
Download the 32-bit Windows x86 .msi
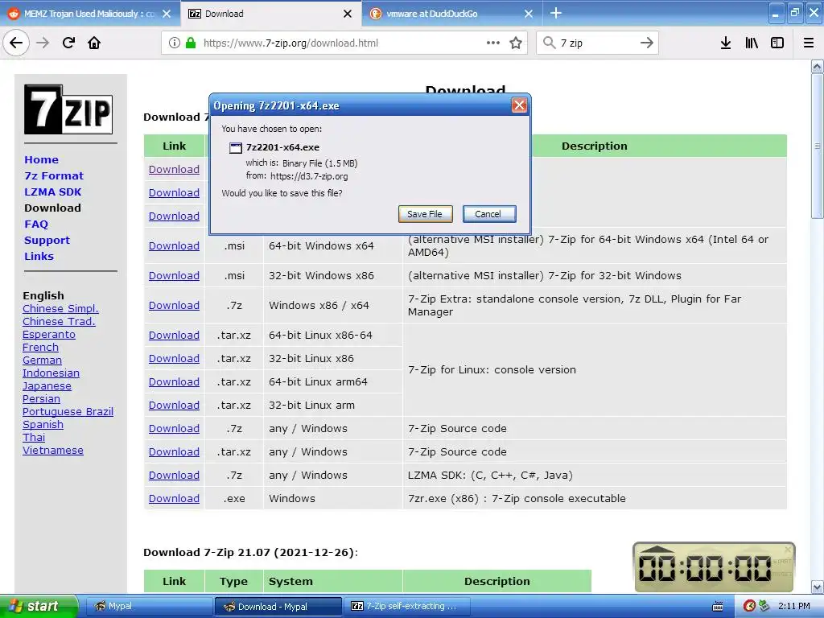click(x=174, y=275)
